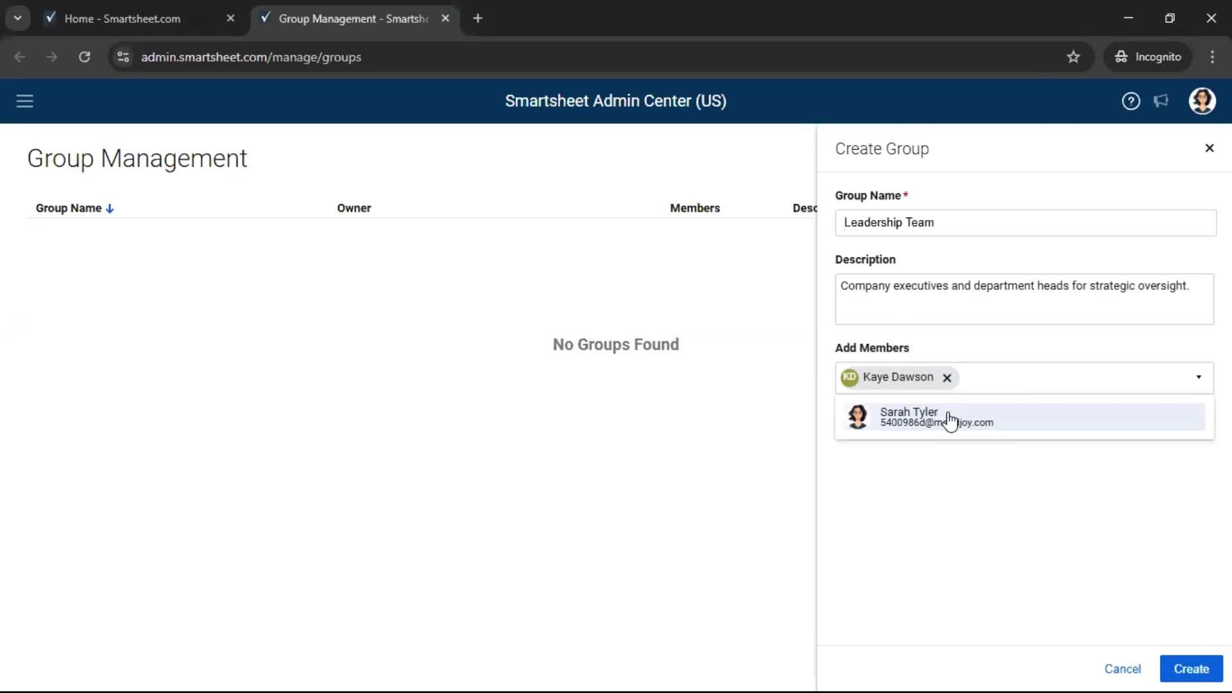Open the Help icon in the header
Viewport: 1232px width, 693px height.
[1131, 101]
